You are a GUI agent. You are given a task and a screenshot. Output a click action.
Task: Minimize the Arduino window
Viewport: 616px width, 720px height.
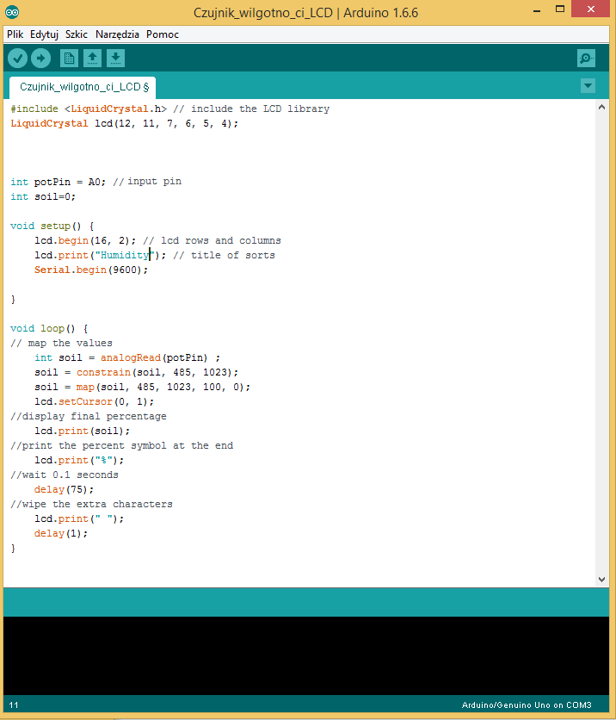[537, 10]
